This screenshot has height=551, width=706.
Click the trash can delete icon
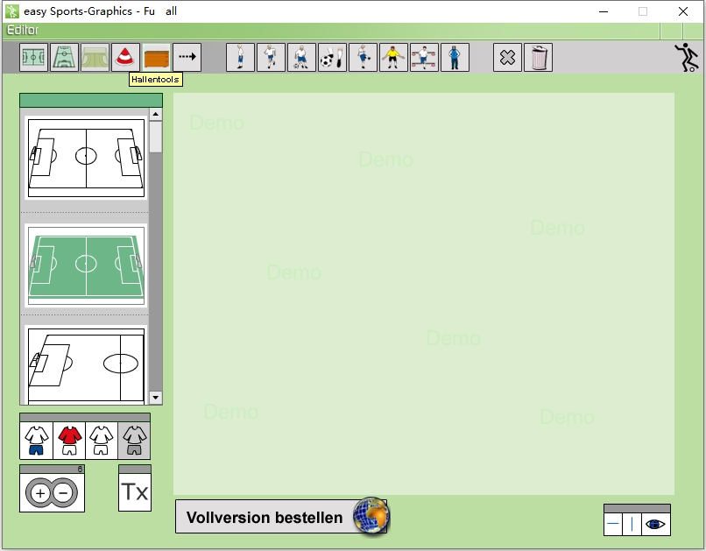[x=538, y=58]
